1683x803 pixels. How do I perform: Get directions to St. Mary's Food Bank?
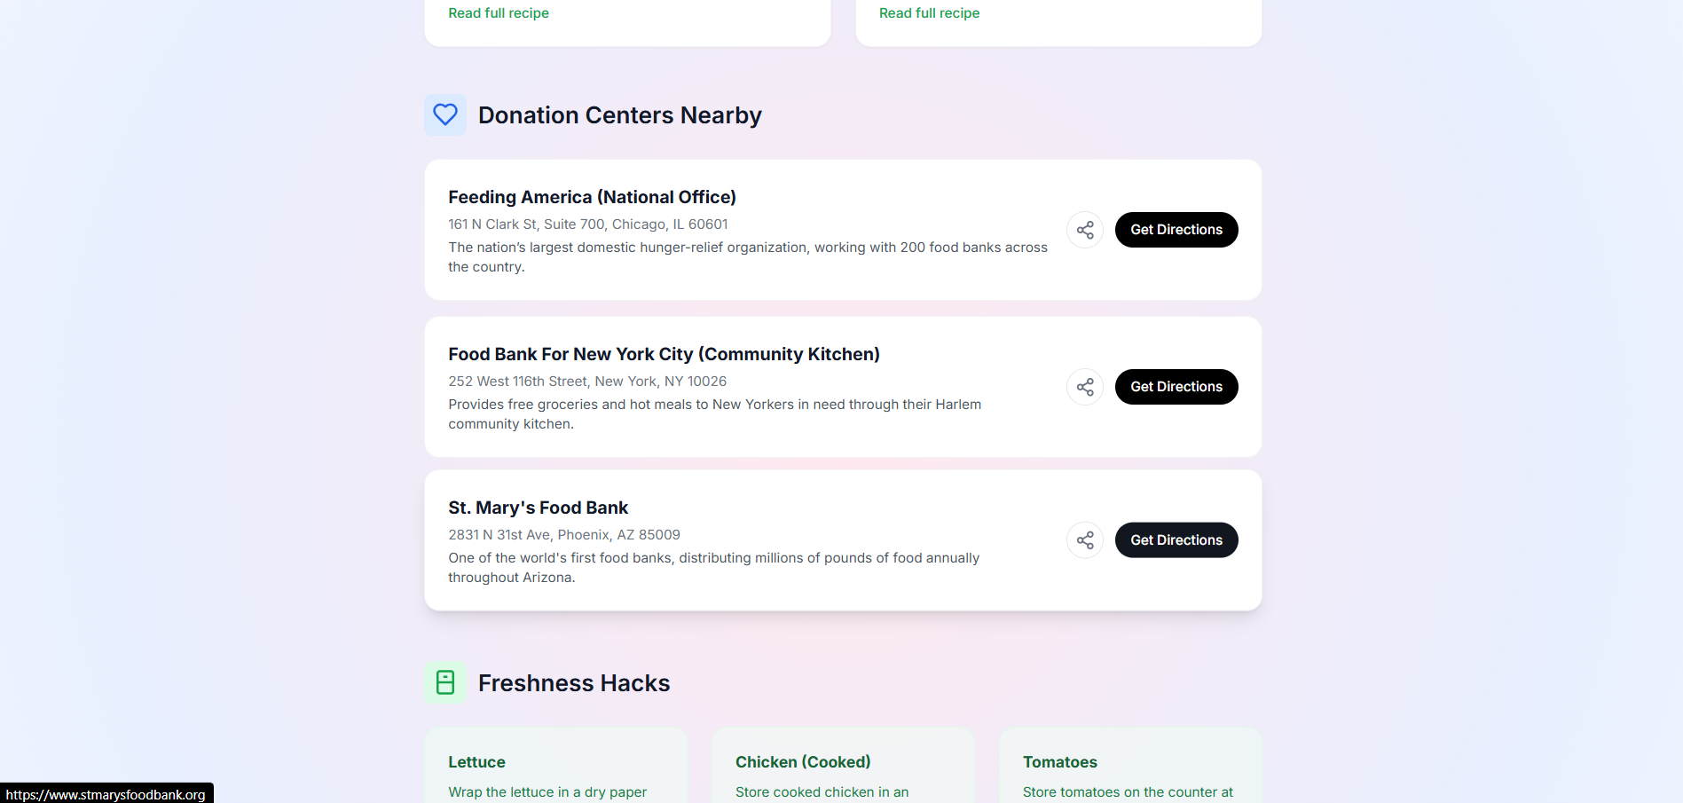coord(1176,539)
